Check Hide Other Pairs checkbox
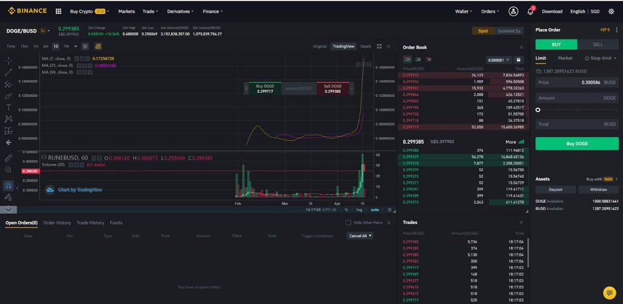This screenshot has width=623, height=304. (x=349, y=223)
